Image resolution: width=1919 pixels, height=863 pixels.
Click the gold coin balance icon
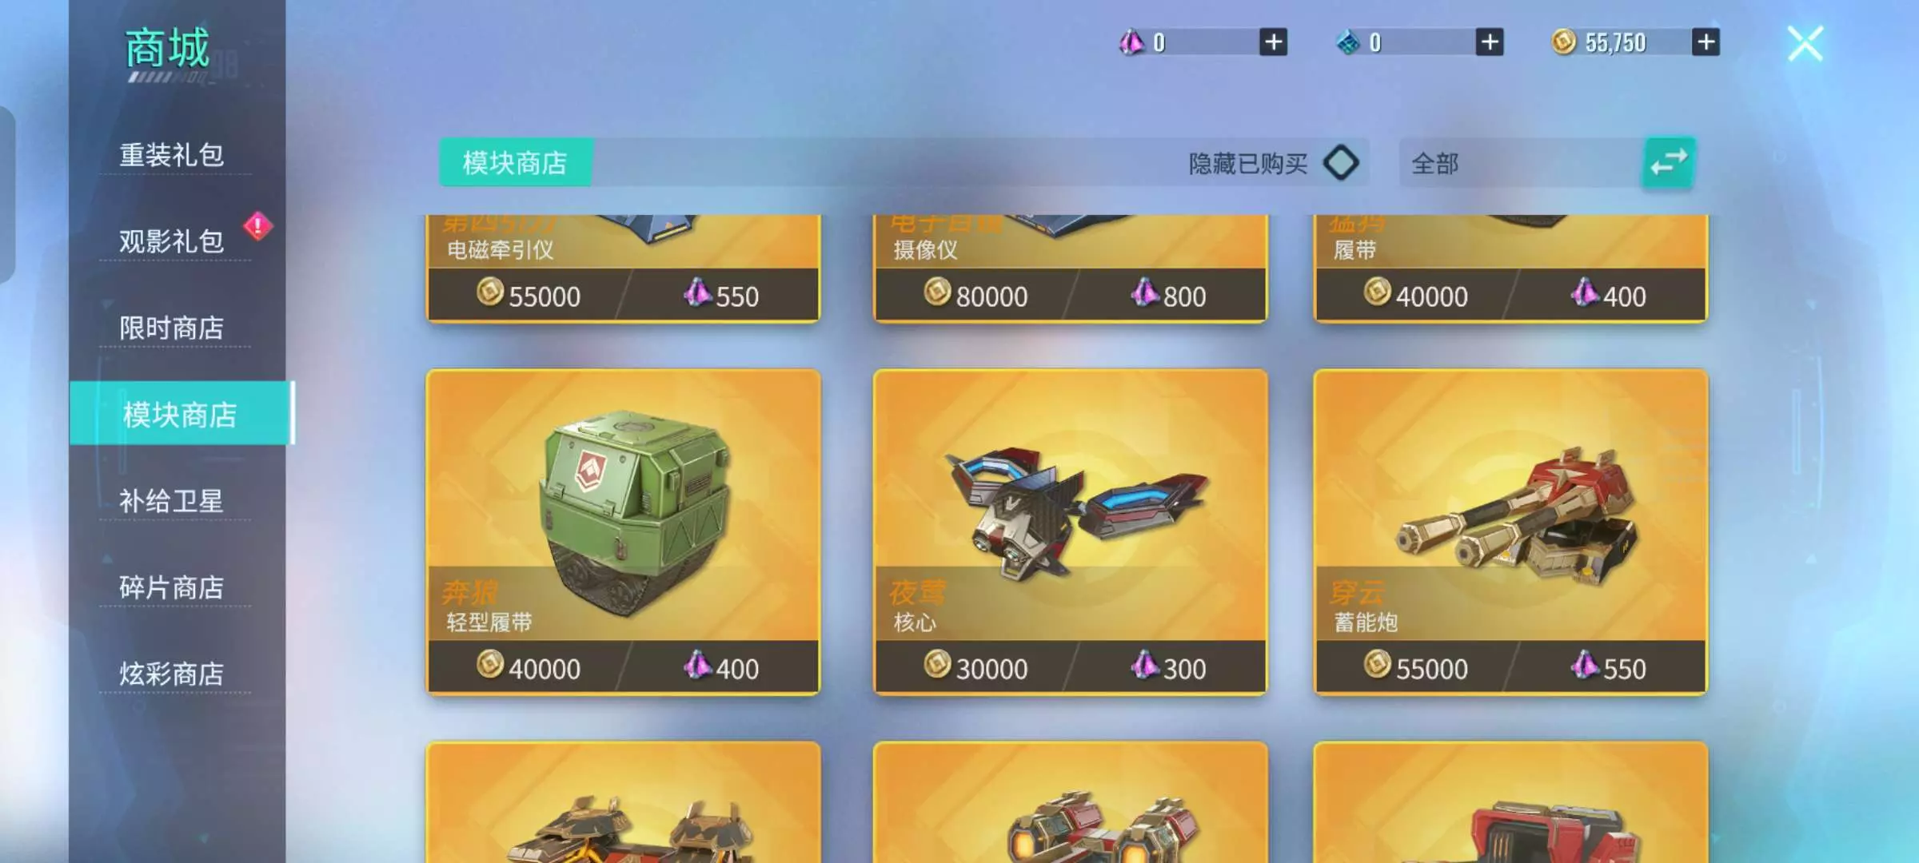(x=1563, y=42)
